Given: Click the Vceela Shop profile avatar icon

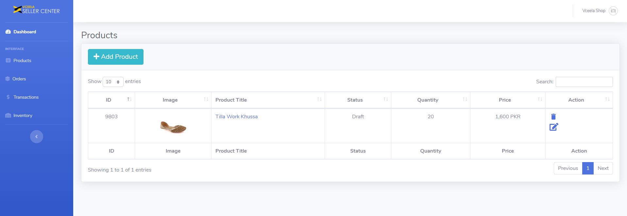Looking at the screenshot, I should tap(613, 11).
